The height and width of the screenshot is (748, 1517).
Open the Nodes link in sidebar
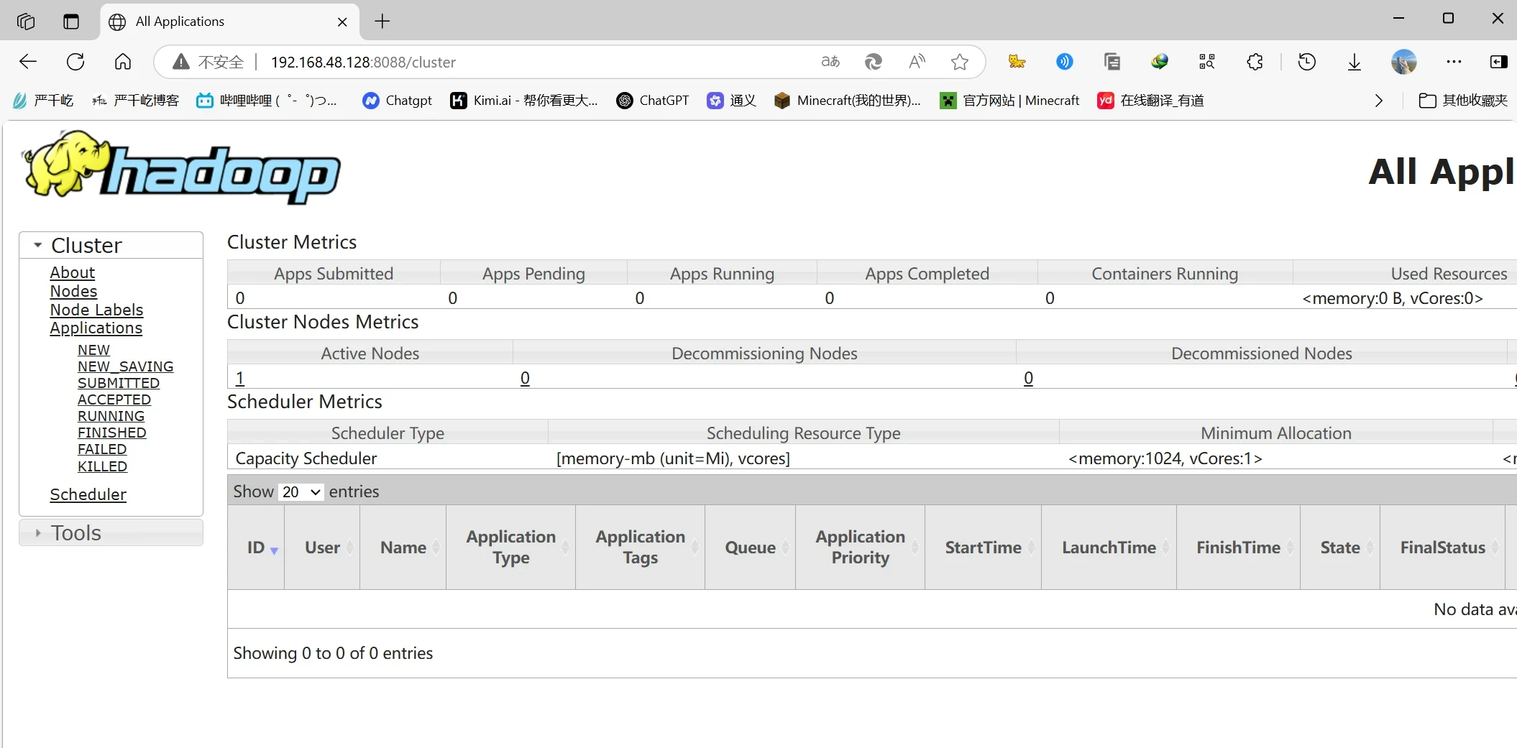click(73, 291)
